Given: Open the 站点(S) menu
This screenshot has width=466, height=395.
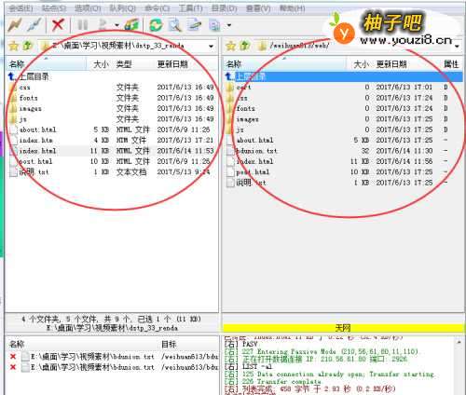Looking at the screenshot, I should coord(54,8).
